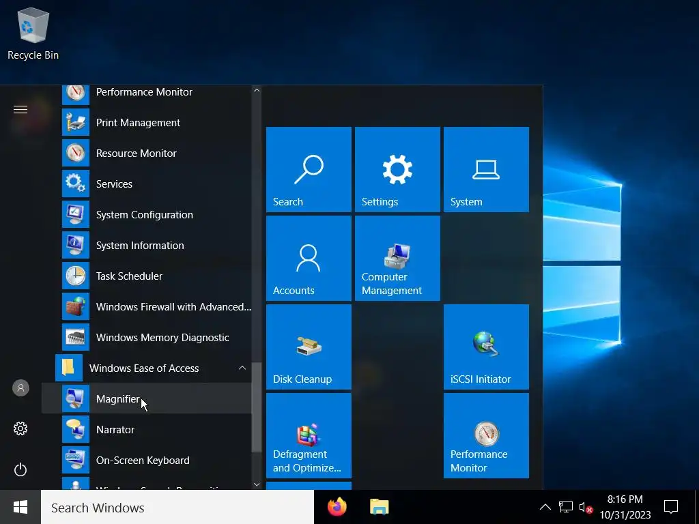Open Windows Firewall with Advanced Security

pyautogui.click(x=147, y=307)
